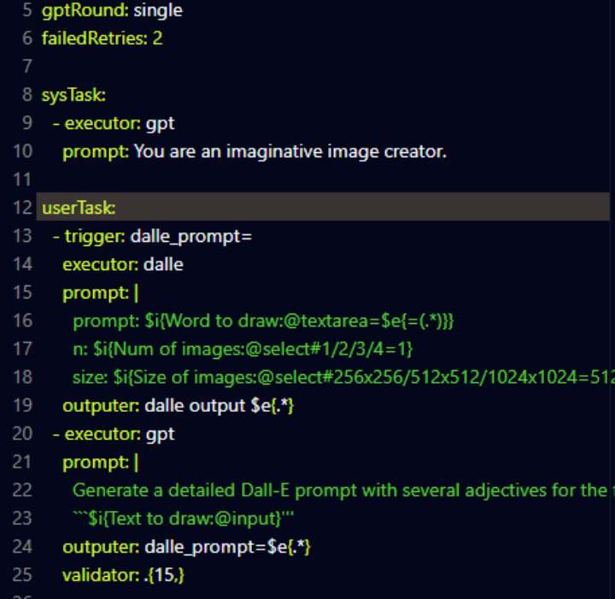Click the 'validator: .{15,}' line

coord(123,575)
